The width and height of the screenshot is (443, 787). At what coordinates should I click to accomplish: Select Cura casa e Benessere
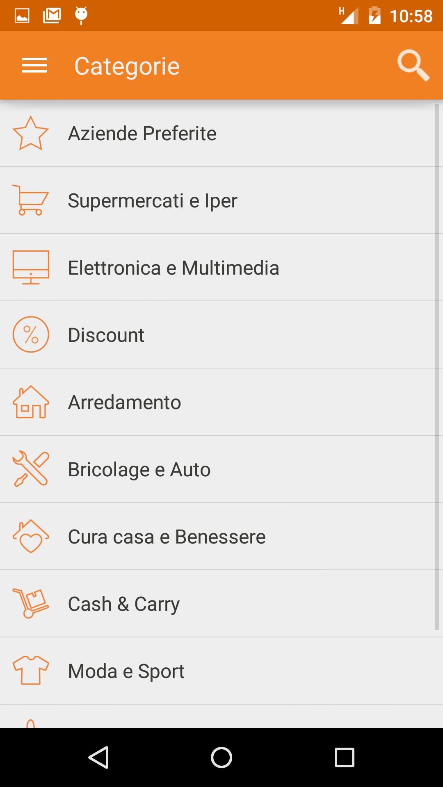167,537
